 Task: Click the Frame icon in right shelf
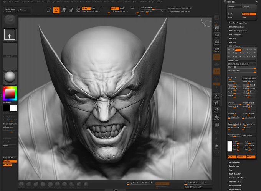pos(216,96)
